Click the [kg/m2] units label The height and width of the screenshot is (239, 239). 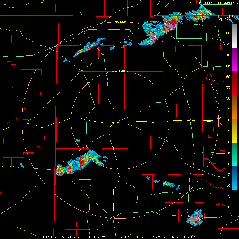pyautogui.click(x=223, y=19)
